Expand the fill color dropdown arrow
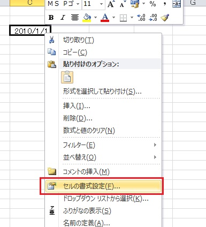 [95, 18]
